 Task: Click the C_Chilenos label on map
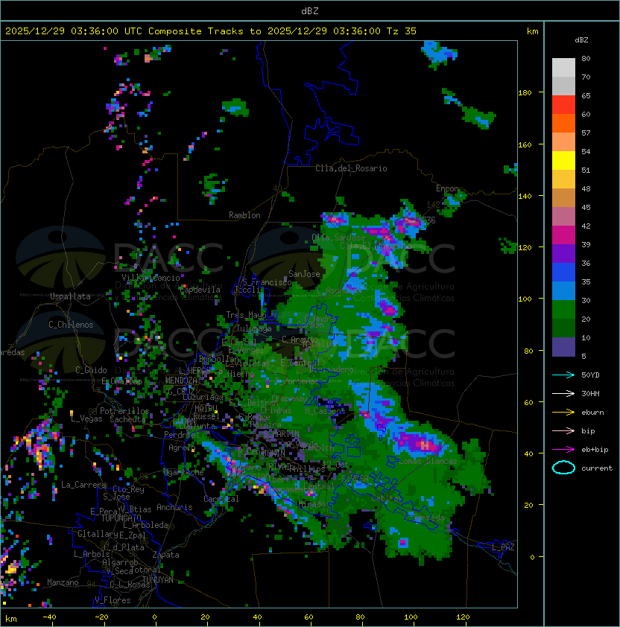pos(71,325)
